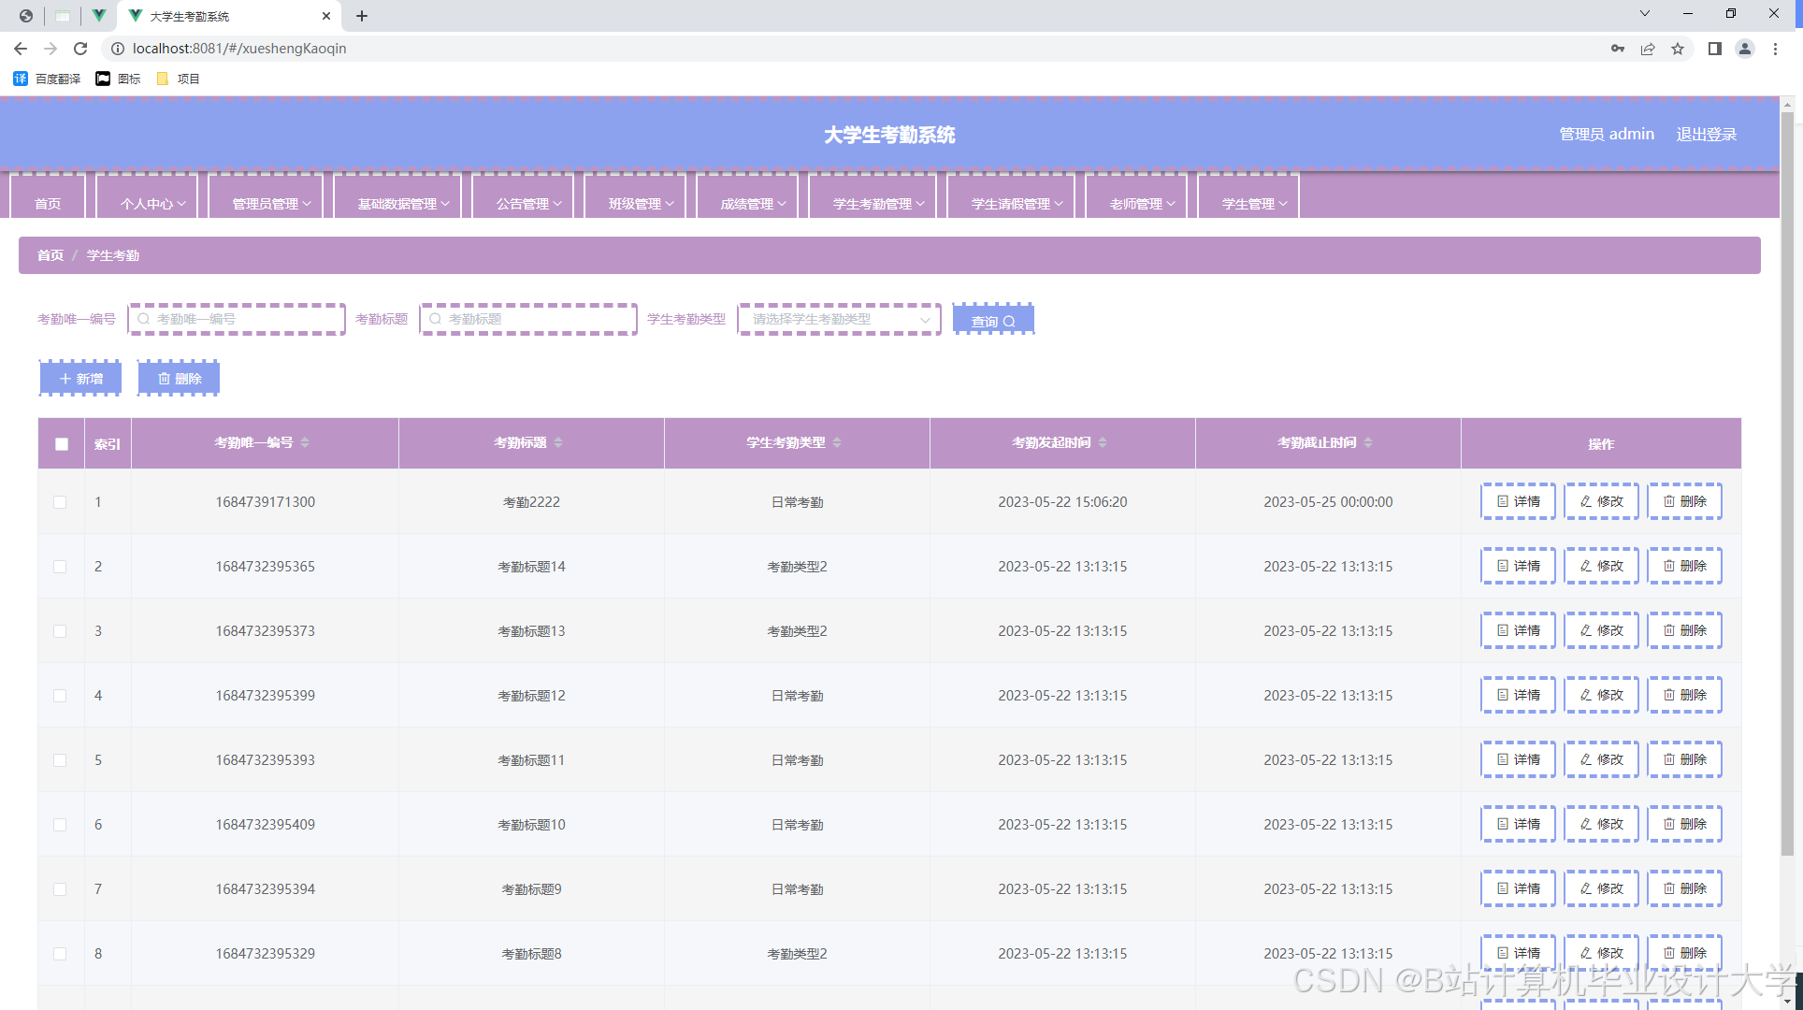Check the checkbox for row 5

(60, 760)
